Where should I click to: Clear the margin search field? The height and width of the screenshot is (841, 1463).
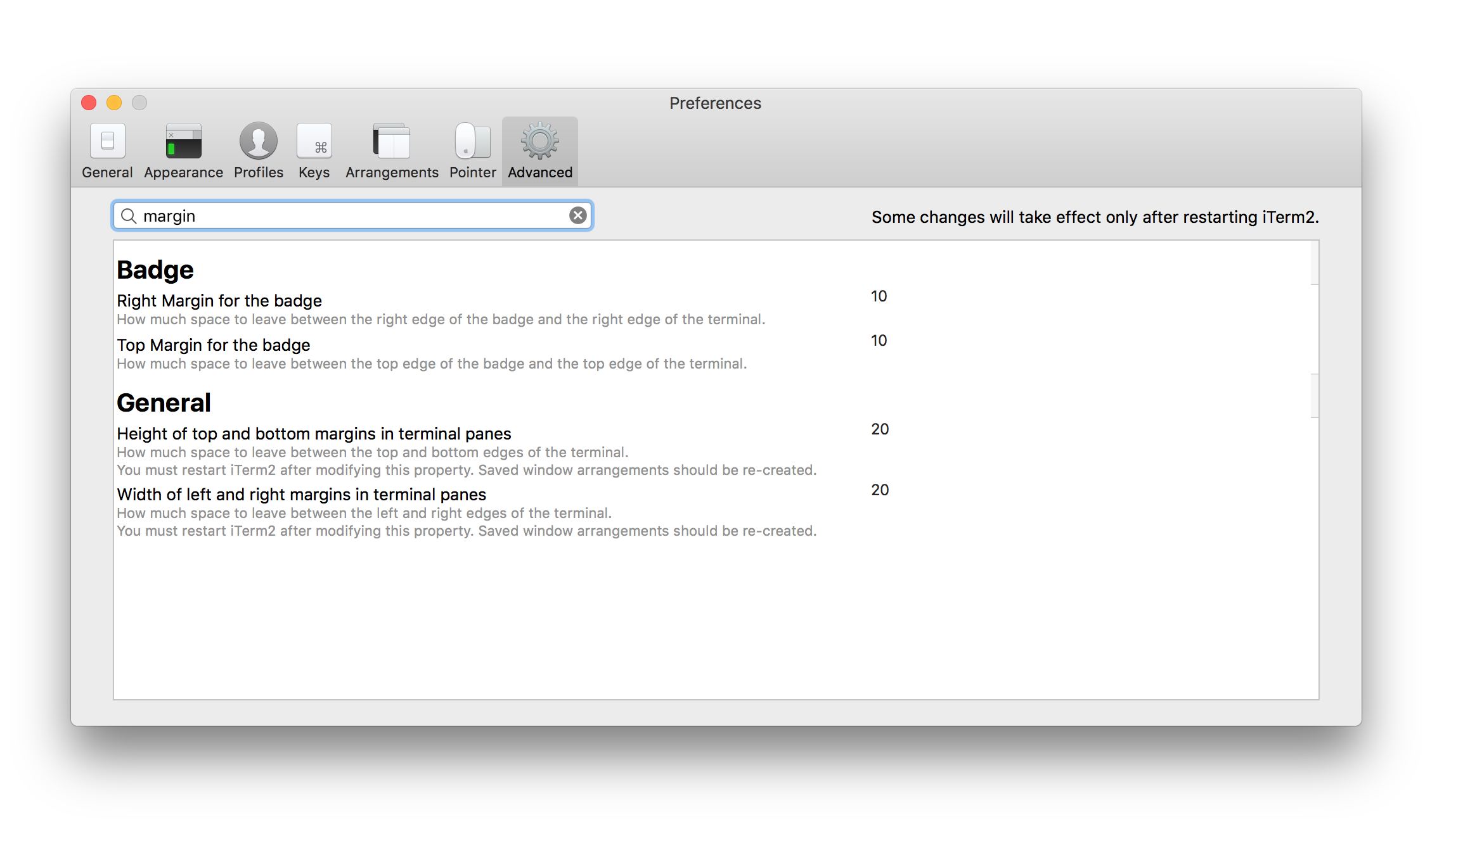click(x=577, y=216)
